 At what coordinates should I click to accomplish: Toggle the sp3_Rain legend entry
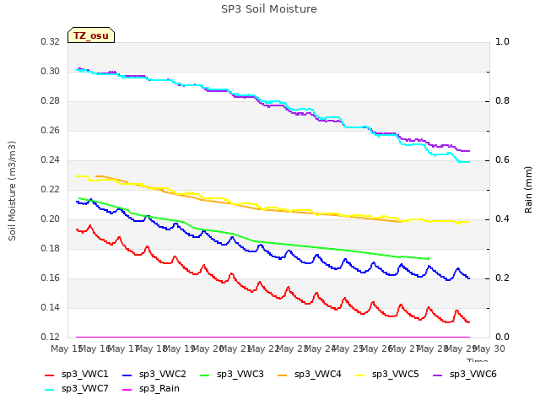[151, 389]
